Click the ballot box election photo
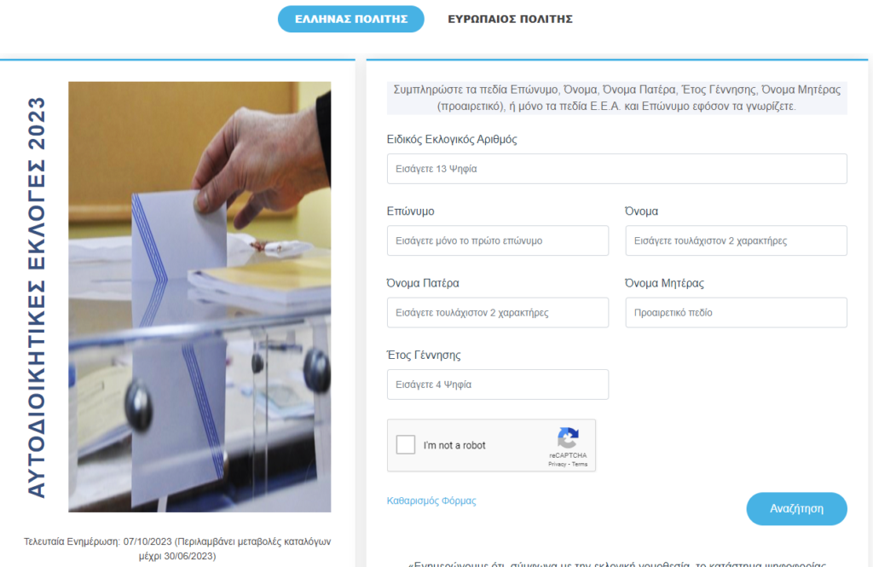This screenshot has width=873, height=567. [x=199, y=297]
